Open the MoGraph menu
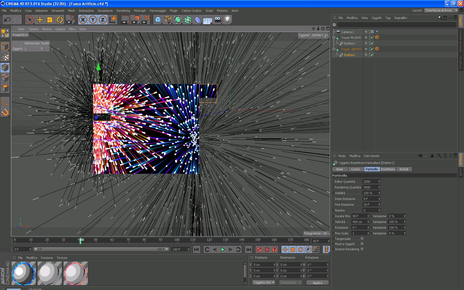Screen dimensions: 464x290 140,11
